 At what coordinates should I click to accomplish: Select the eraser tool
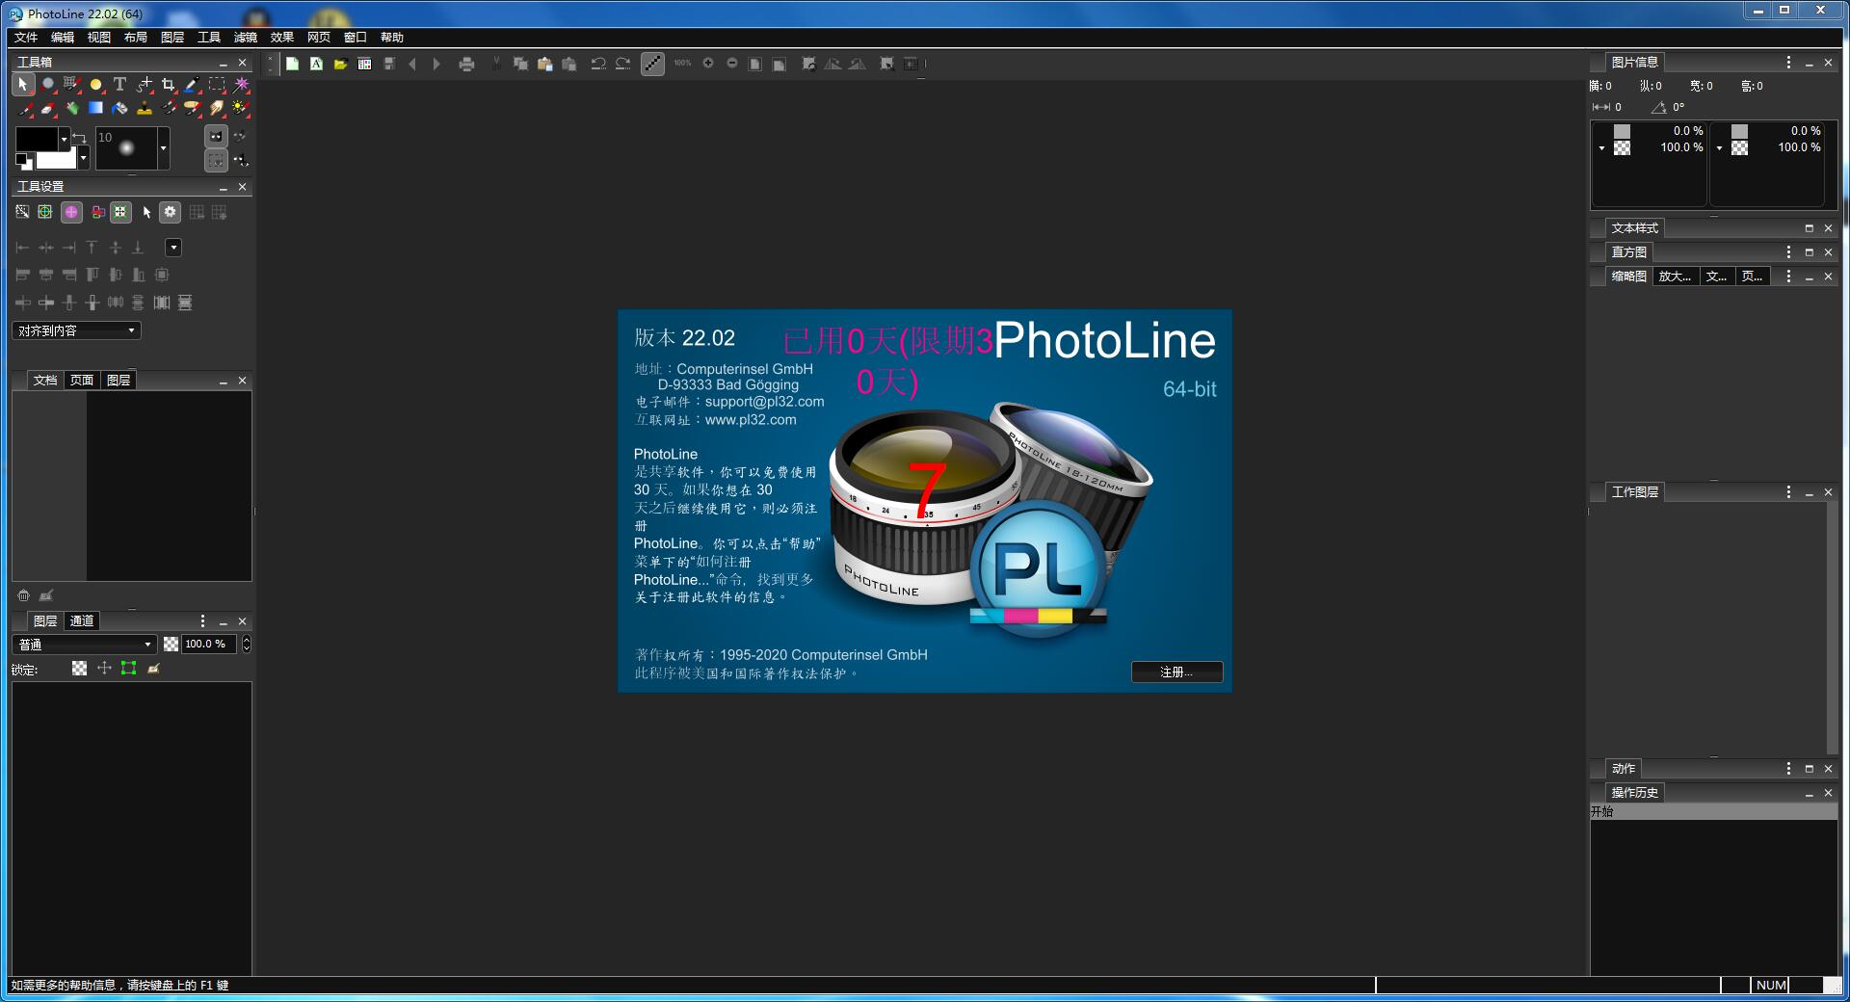[x=47, y=109]
